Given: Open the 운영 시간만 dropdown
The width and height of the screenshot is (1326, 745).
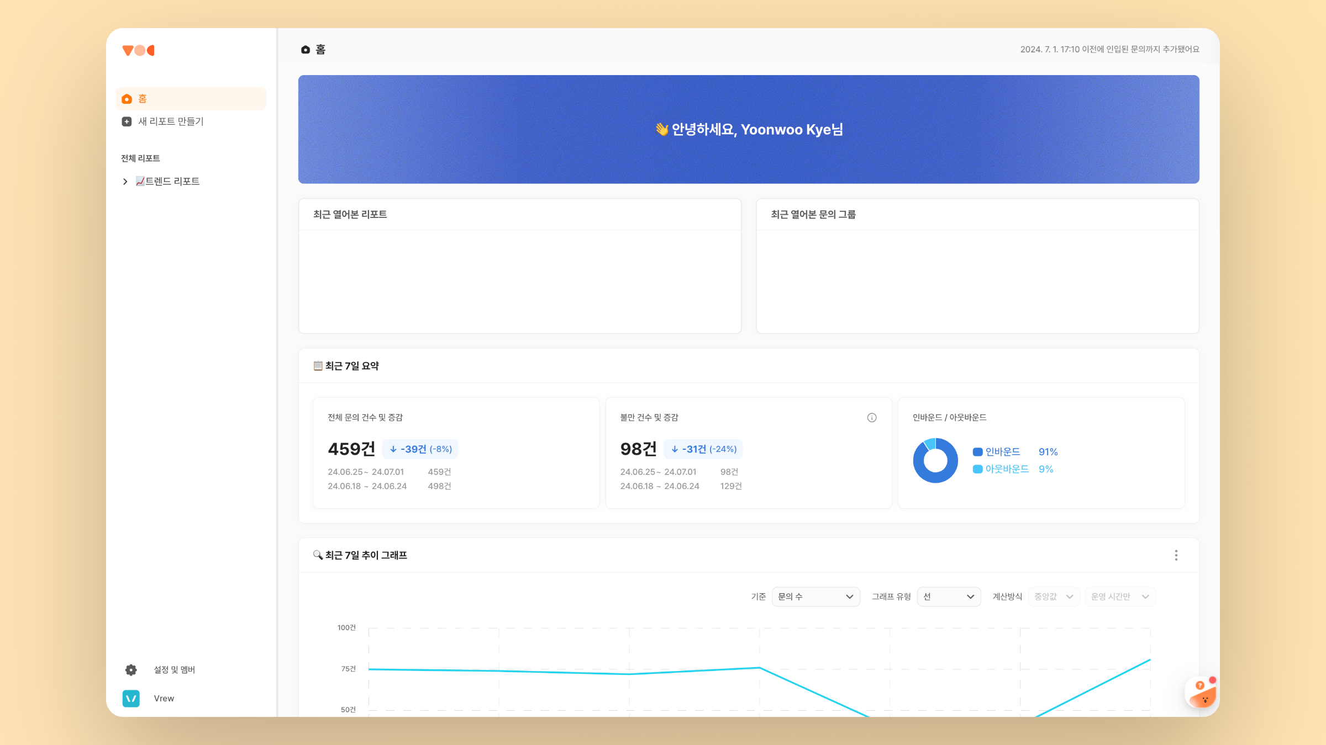Looking at the screenshot, I should pos(1119,597).
